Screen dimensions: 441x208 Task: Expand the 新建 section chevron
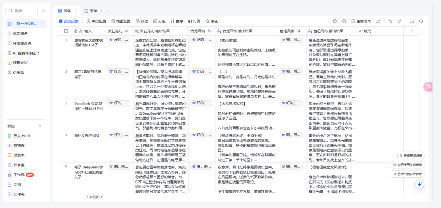point(40,126)
